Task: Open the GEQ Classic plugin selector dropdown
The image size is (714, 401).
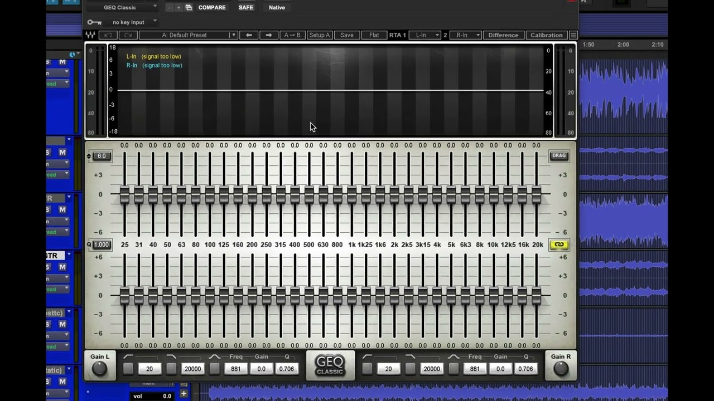Action: coord(123,7)
